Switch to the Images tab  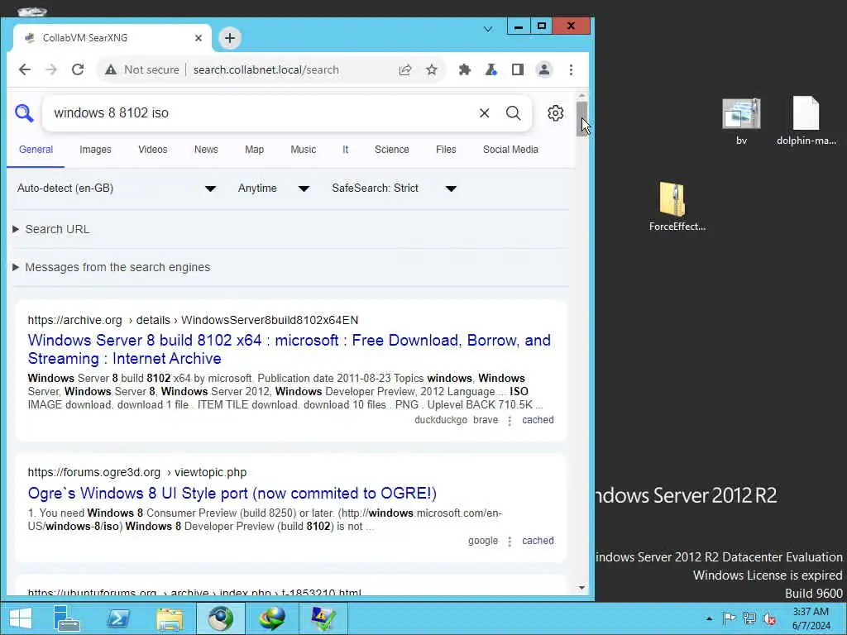[x=95, y=150]
